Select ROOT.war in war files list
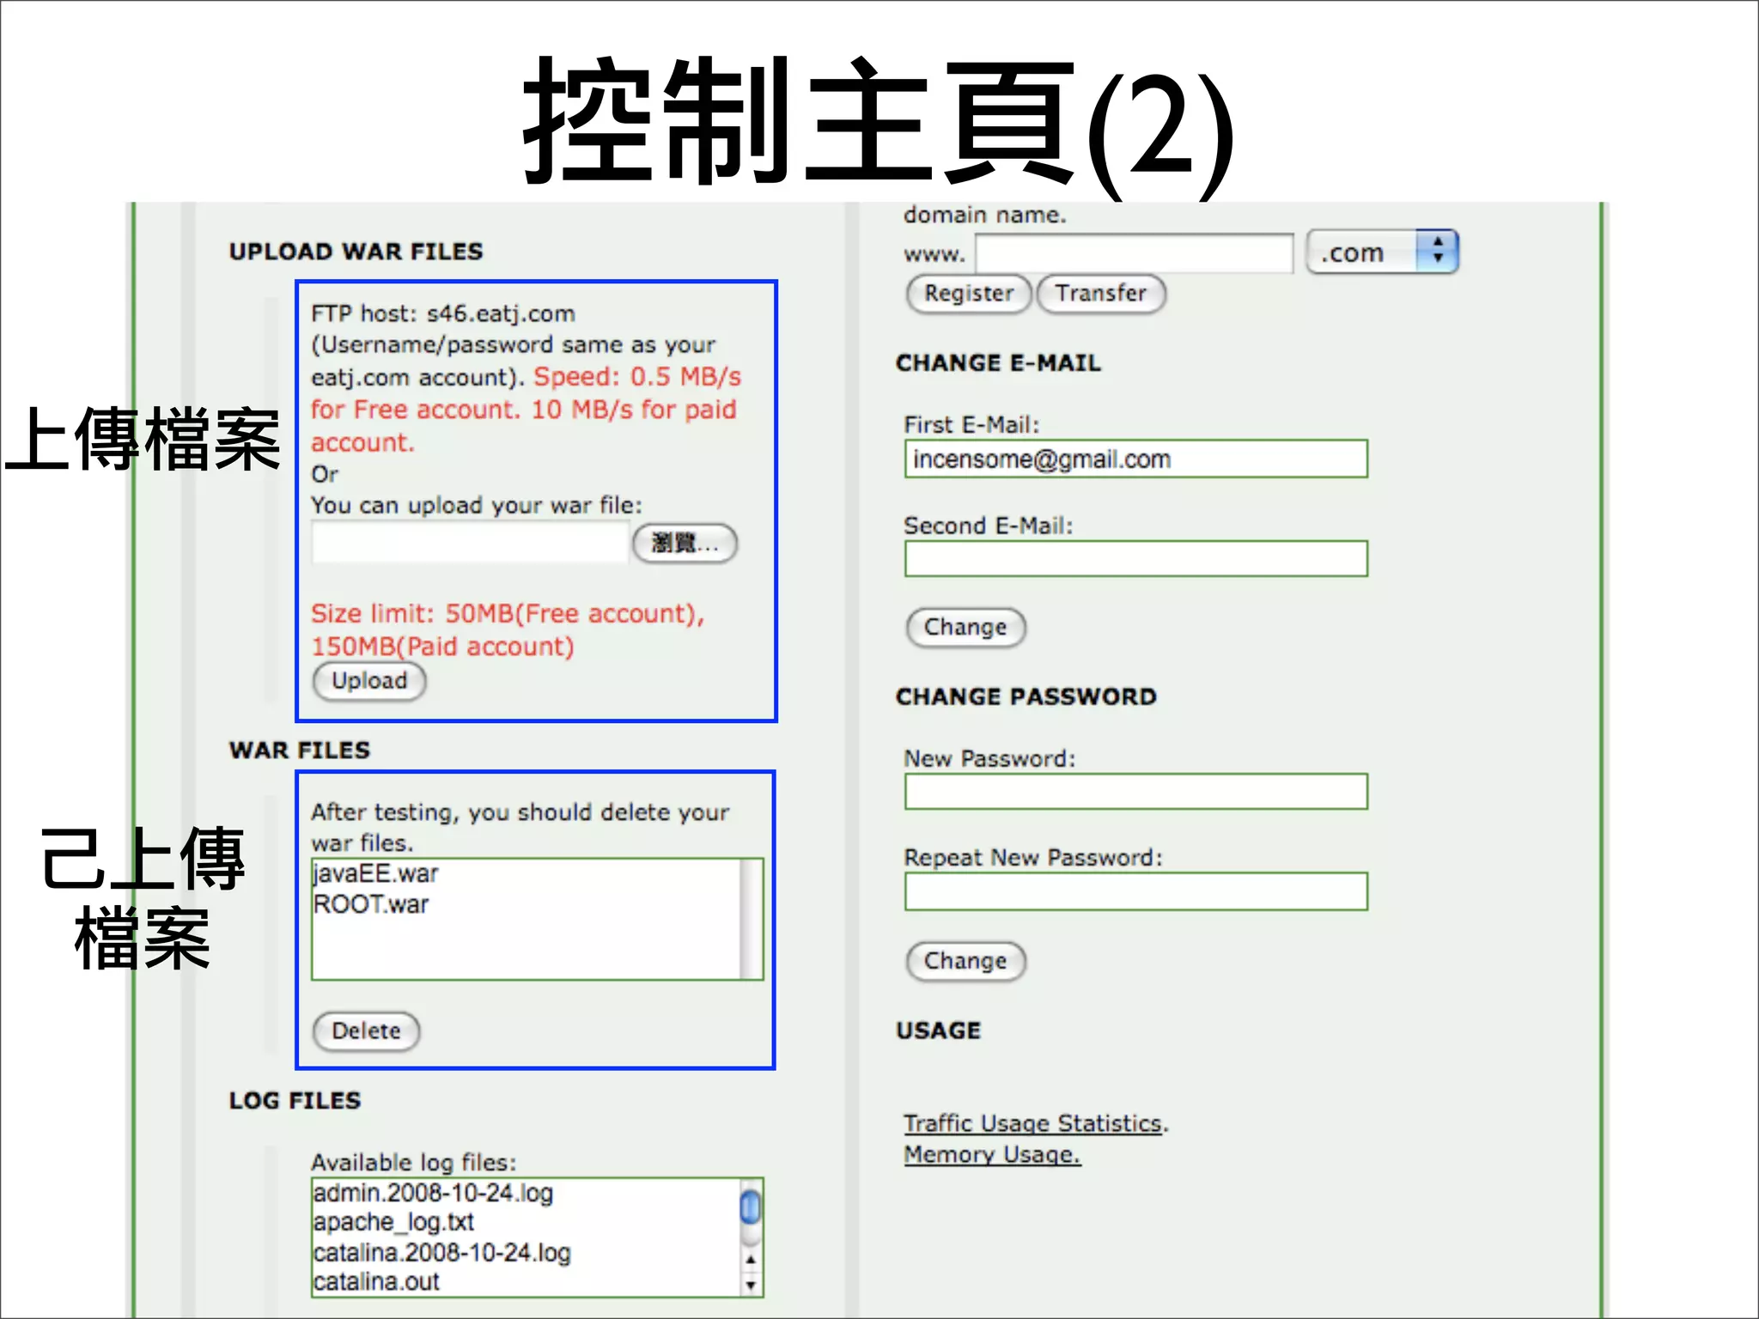The width and height of the screenshot is (1759, 1319). tap(371, 905)
